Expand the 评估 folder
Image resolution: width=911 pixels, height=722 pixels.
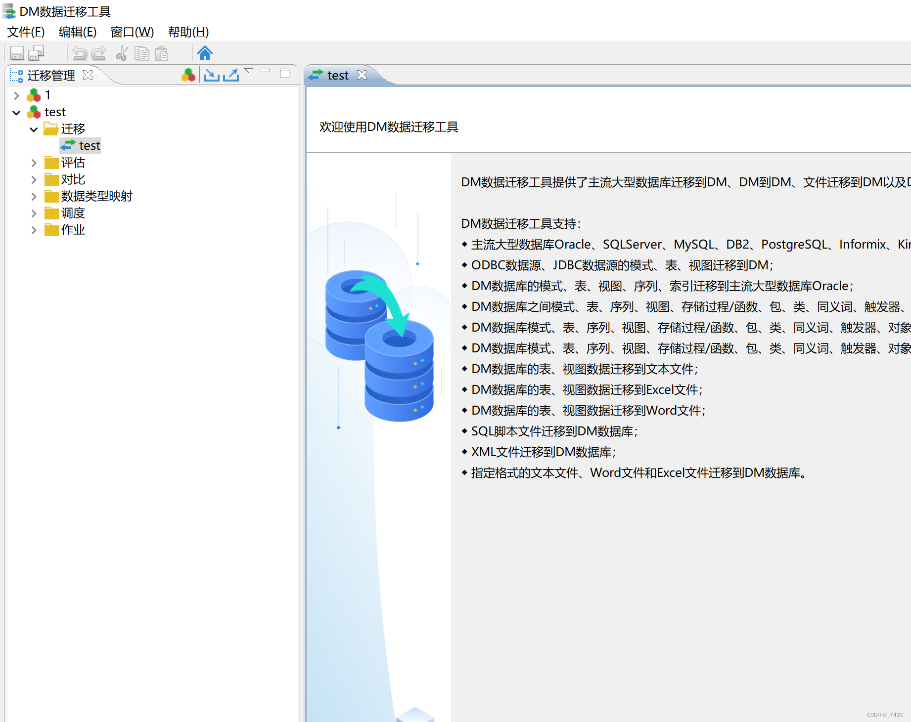(x=34, y=163)
